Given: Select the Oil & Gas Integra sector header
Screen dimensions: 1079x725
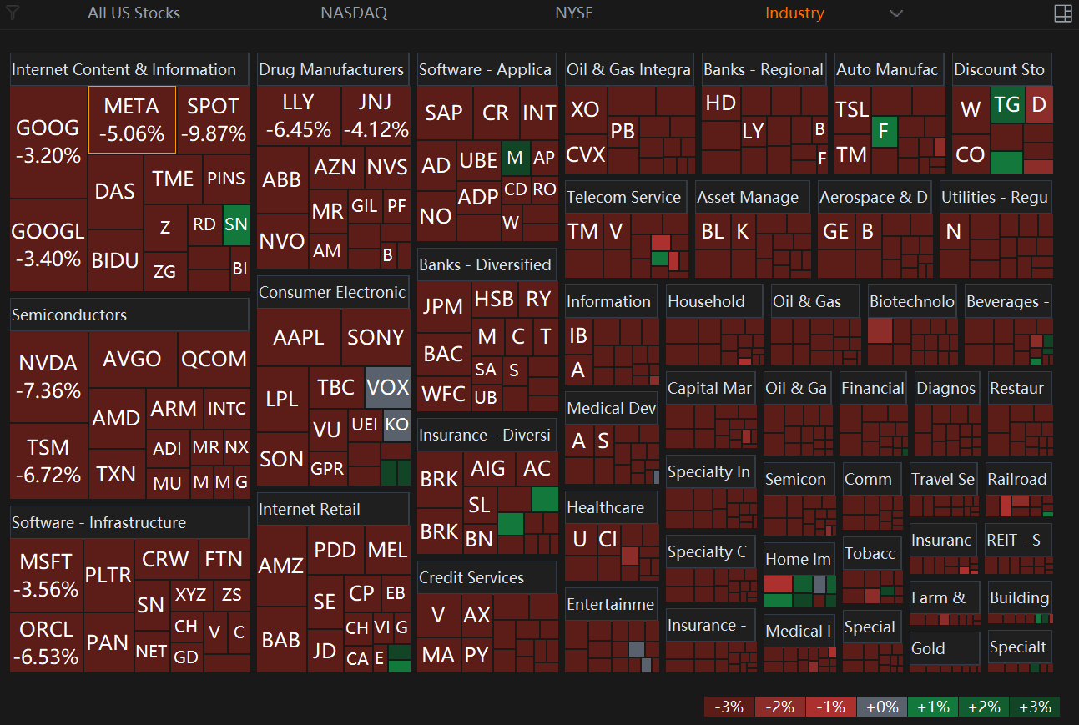Looking at the screenshot, I should click(629, 70).
